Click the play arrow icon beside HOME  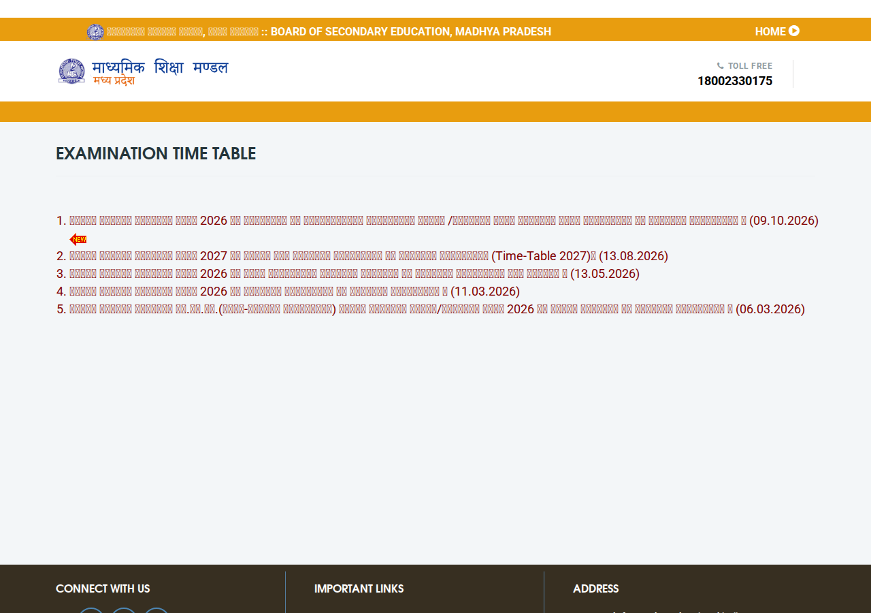[x=794, y=31]
